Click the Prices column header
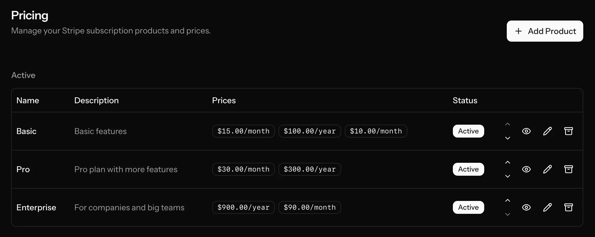 224,100
